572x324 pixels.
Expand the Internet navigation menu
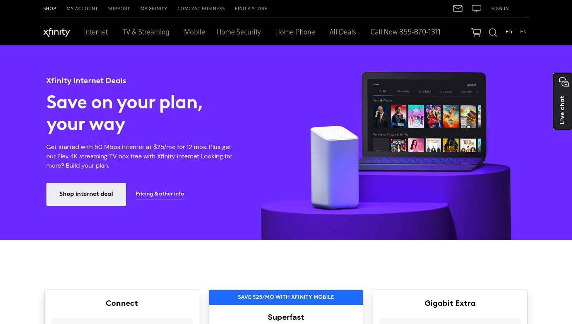point(96,32)
